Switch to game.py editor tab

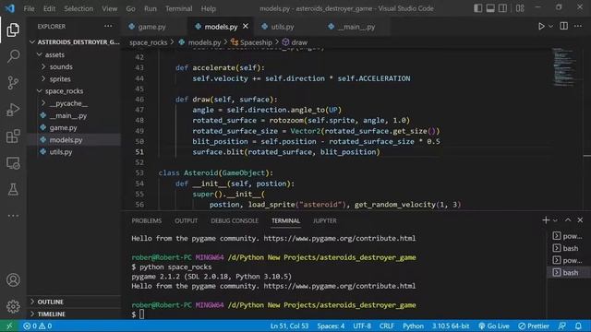[x=151, y=27]
